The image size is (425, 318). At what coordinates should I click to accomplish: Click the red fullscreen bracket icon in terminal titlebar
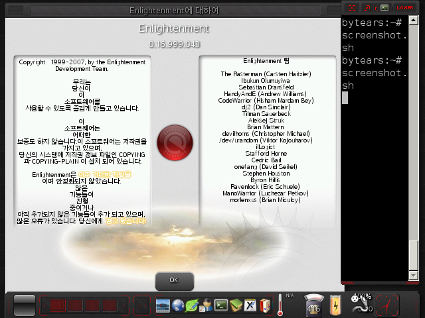coord(352,8)
